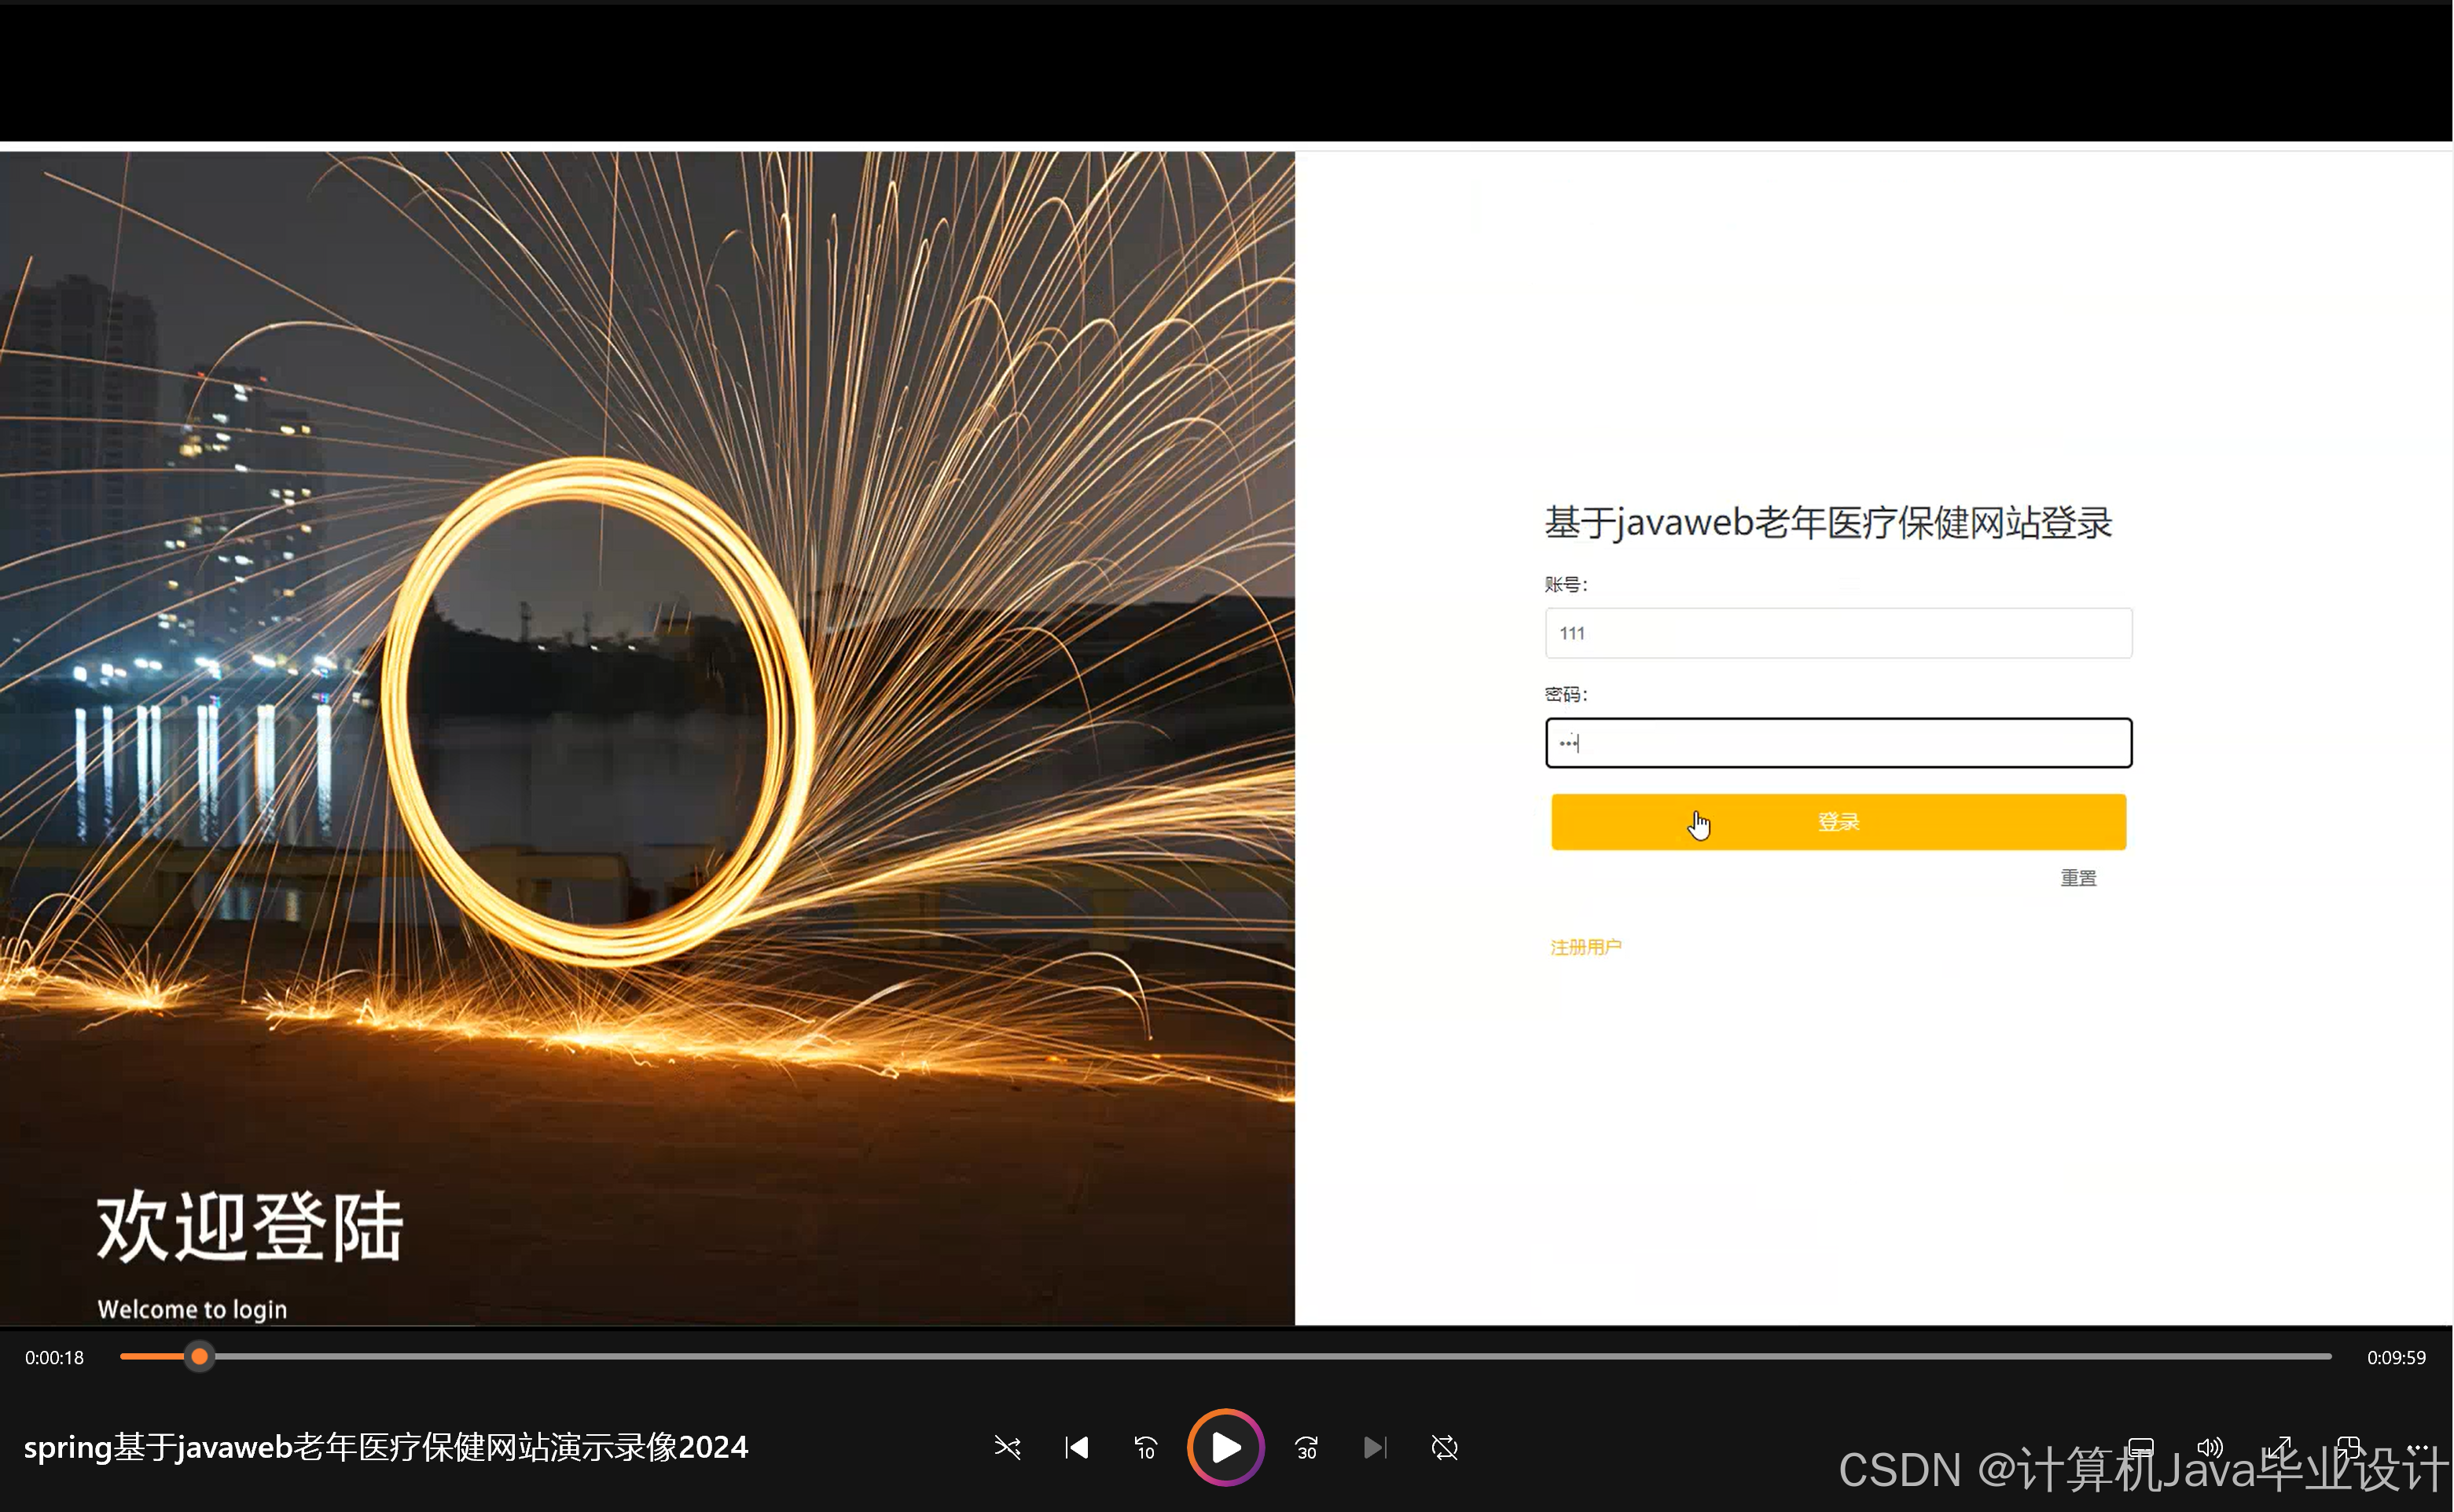The width and height of the screenshot is (2454, 1512).
Task: Skip forward 30 seconds
Action: (1306, 1447)
